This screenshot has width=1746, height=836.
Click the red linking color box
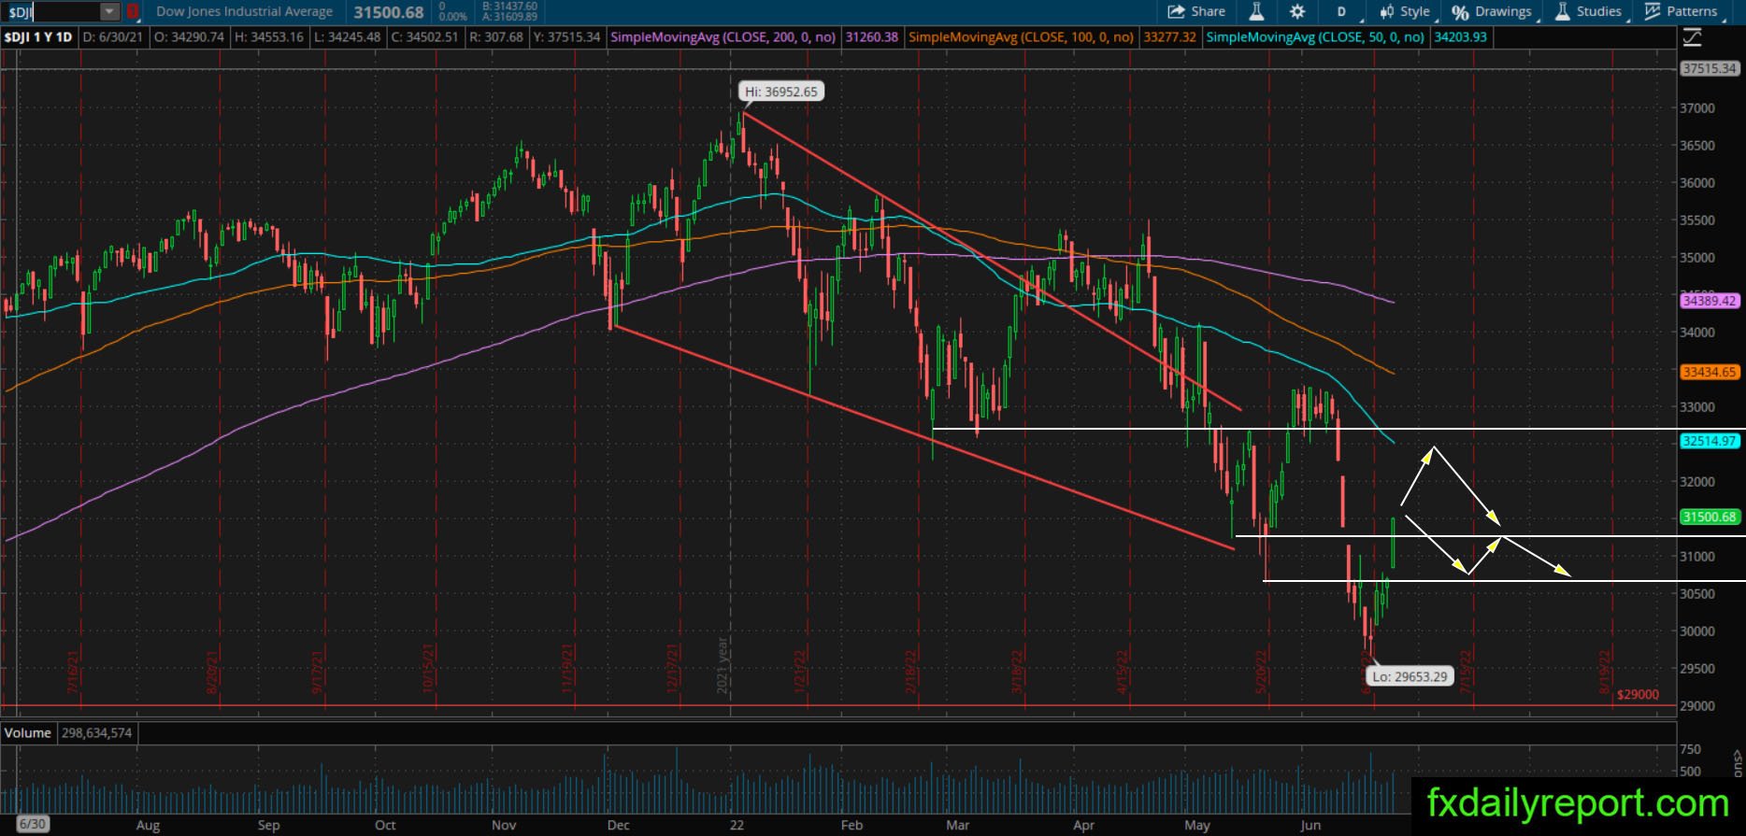[133, 12]
